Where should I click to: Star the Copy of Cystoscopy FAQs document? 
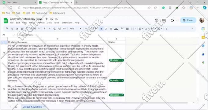point(46,19)
